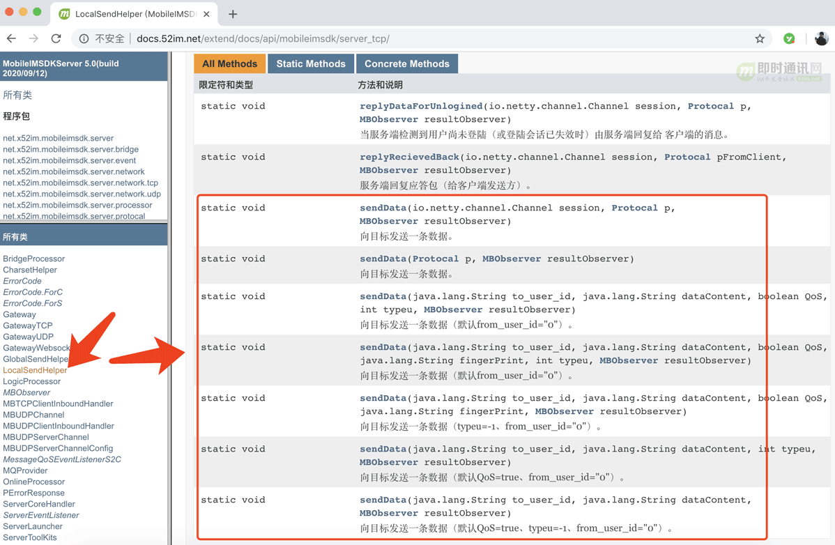This screenshot has width=835, height=545.
Task: Open LocalSendHelper in the class list
Action: (35, 370)
